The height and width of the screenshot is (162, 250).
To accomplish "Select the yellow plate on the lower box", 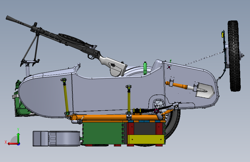I will [x=146, y=140].
